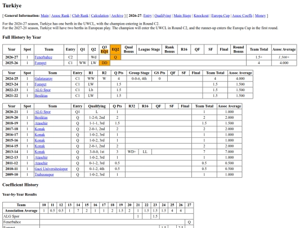This screenshot has width=304, height=228.
Task: Click the LL cell in 2013-14 row
Action: click(145, 151)
